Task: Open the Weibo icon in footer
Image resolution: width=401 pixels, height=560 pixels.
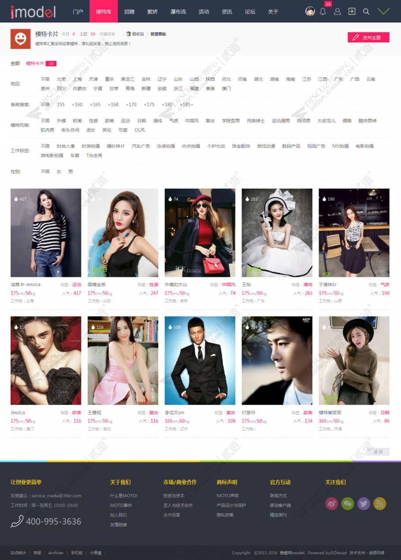Action: [x=331, y=503]
